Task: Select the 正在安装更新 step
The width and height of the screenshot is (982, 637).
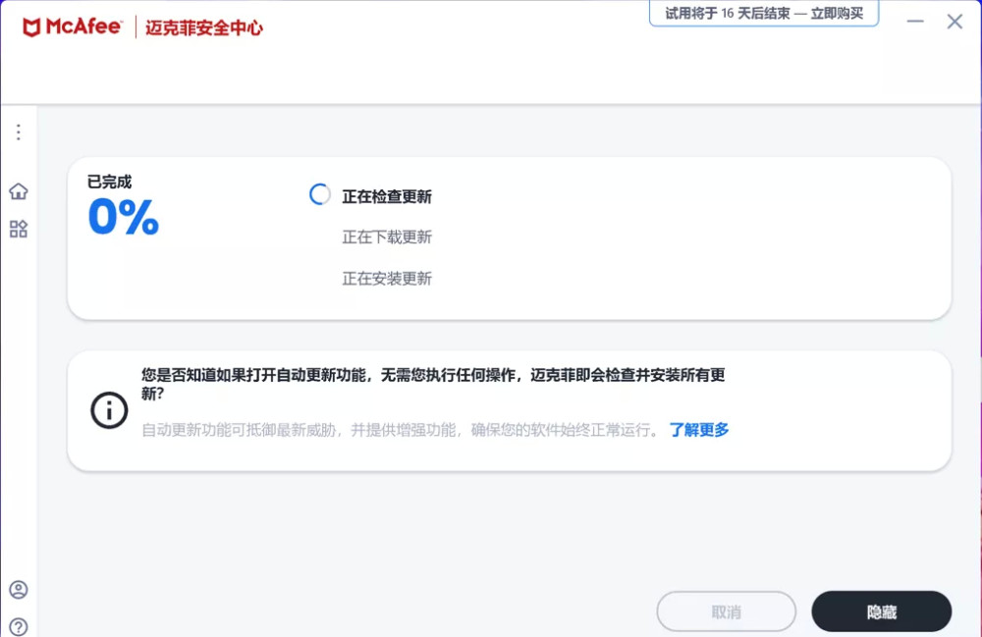Action: click(387, 279)
